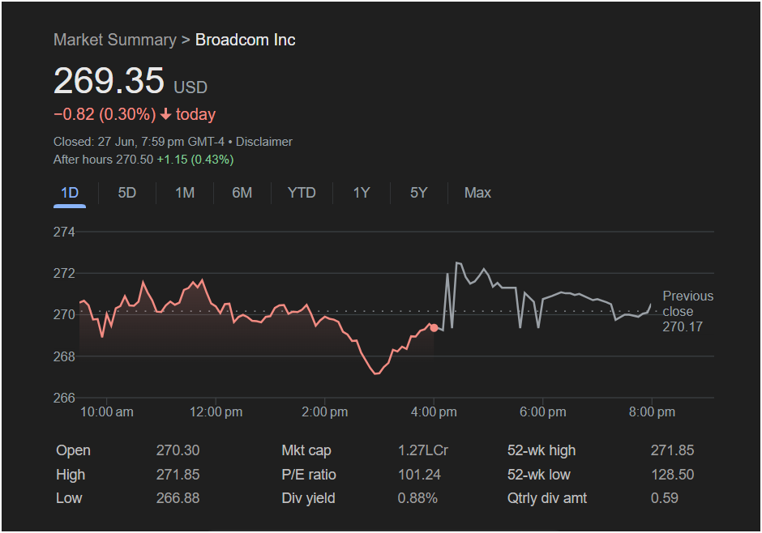Image resolution: width=762 pixels, height=533 pixels.
Task: Select the Max range tab
Action: tap(477, 193)
